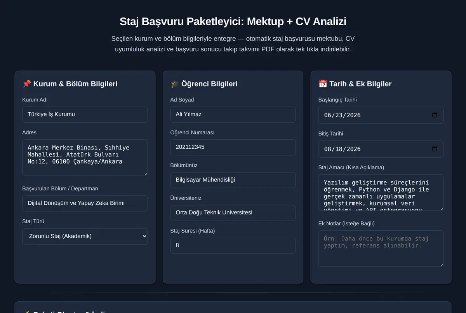The width and height of the screenshot is (466, 313).
Task: Click the Bölümünüz label
Action: [x=184, y=165]
